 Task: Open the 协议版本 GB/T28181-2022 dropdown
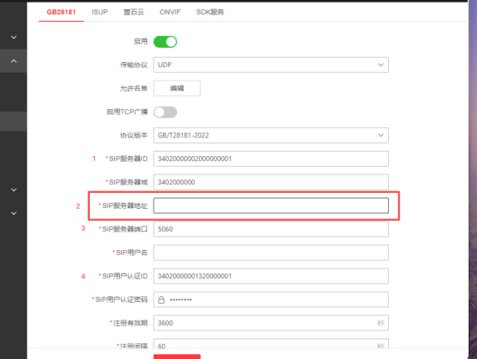click(270, 135)
